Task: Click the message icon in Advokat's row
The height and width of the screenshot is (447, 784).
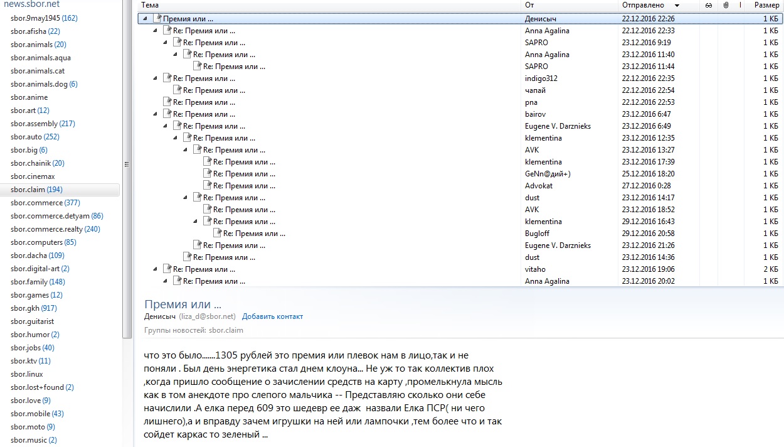Action: (x=207, y=185)
